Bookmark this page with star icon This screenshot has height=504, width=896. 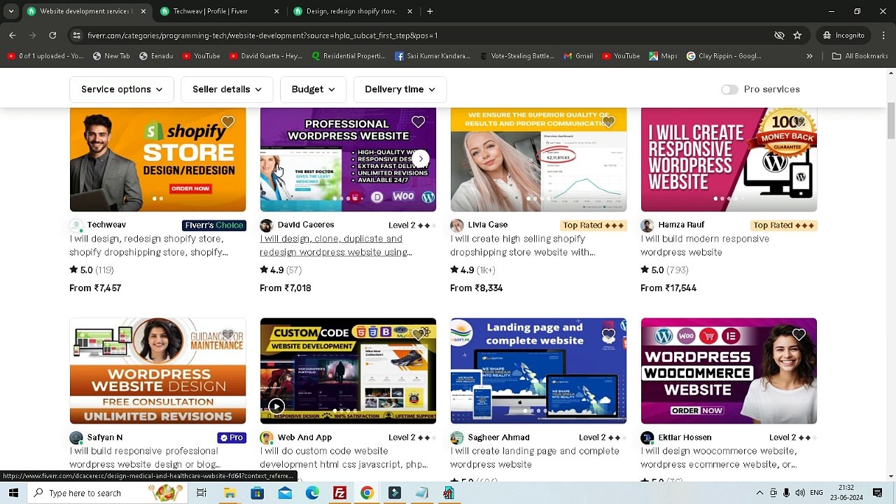(x=797, y=35)
